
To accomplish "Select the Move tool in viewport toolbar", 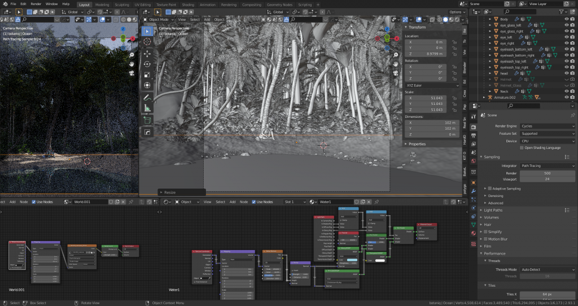I will pos(147,53).
